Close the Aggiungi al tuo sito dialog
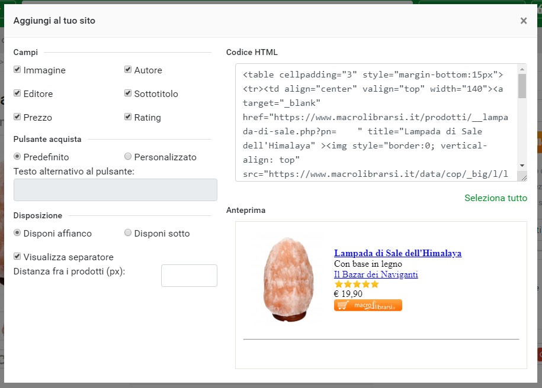 tap(524, 20)
